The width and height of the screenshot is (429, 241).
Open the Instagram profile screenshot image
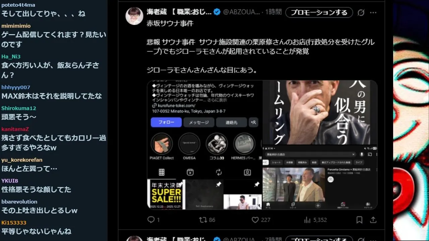point(205,145)
